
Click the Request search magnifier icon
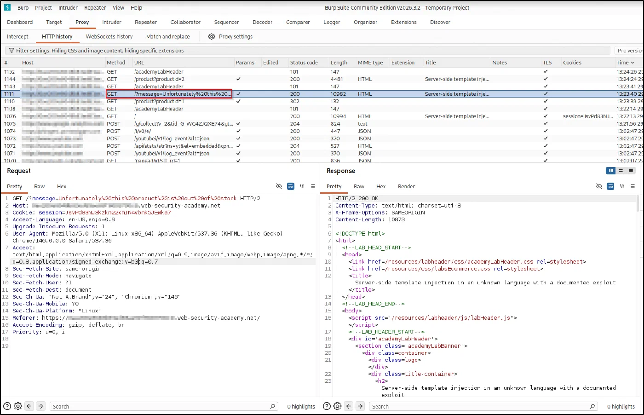click(273, 406)
